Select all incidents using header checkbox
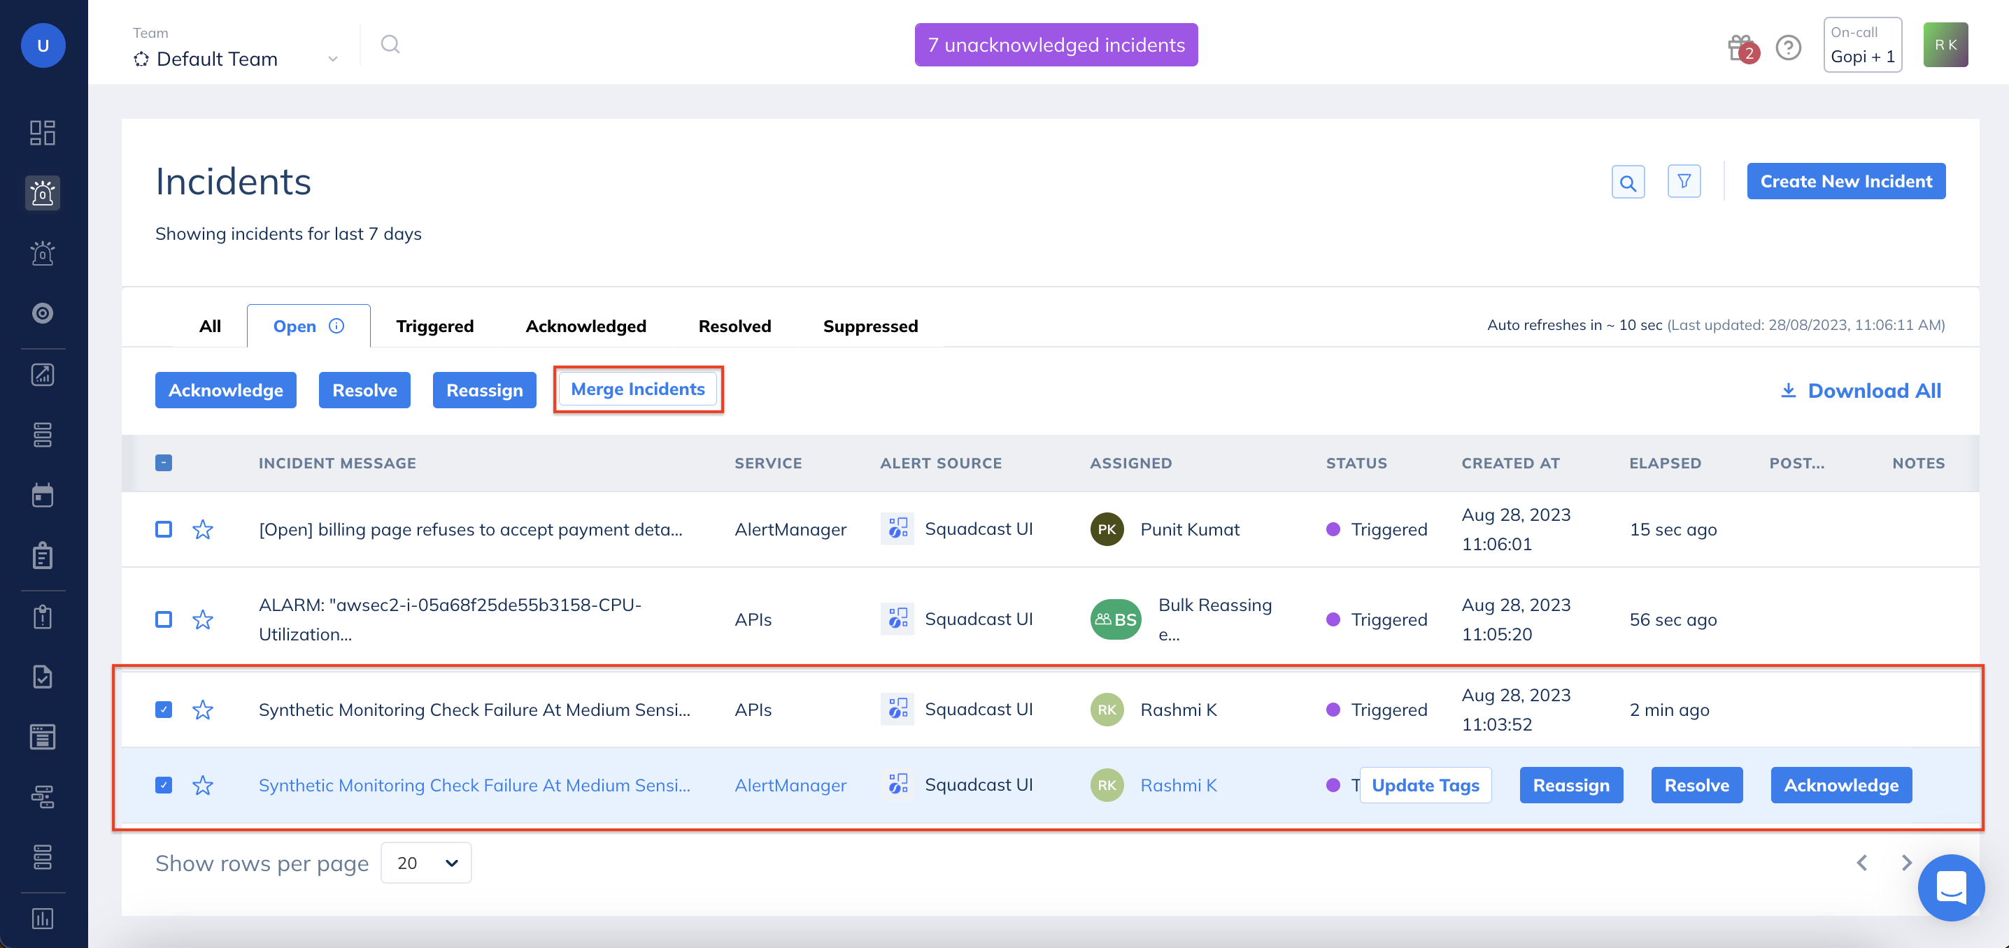2009x948 pixels. 164,462
